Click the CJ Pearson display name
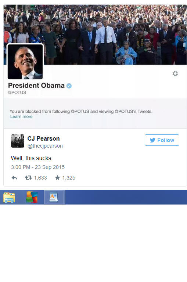 click(x=43, y=139)
